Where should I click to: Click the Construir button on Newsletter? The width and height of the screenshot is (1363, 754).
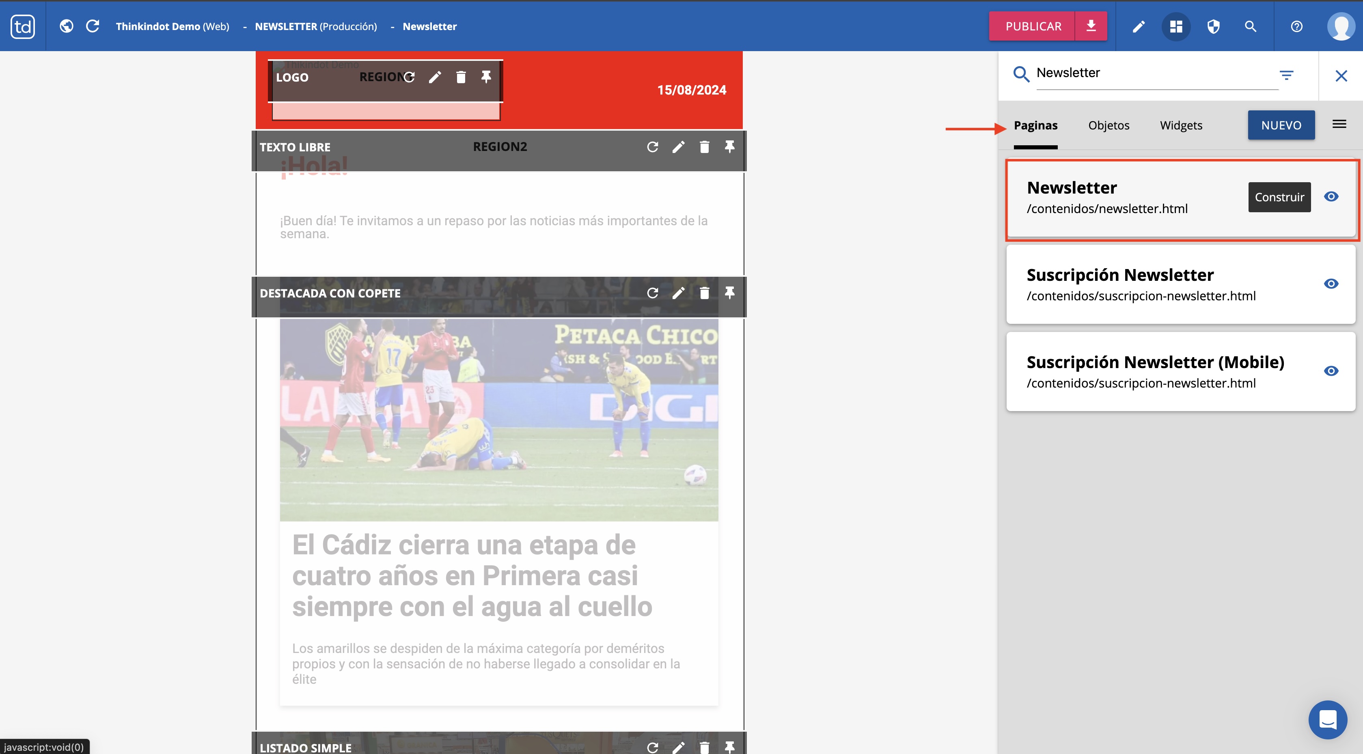point(1279,197)
